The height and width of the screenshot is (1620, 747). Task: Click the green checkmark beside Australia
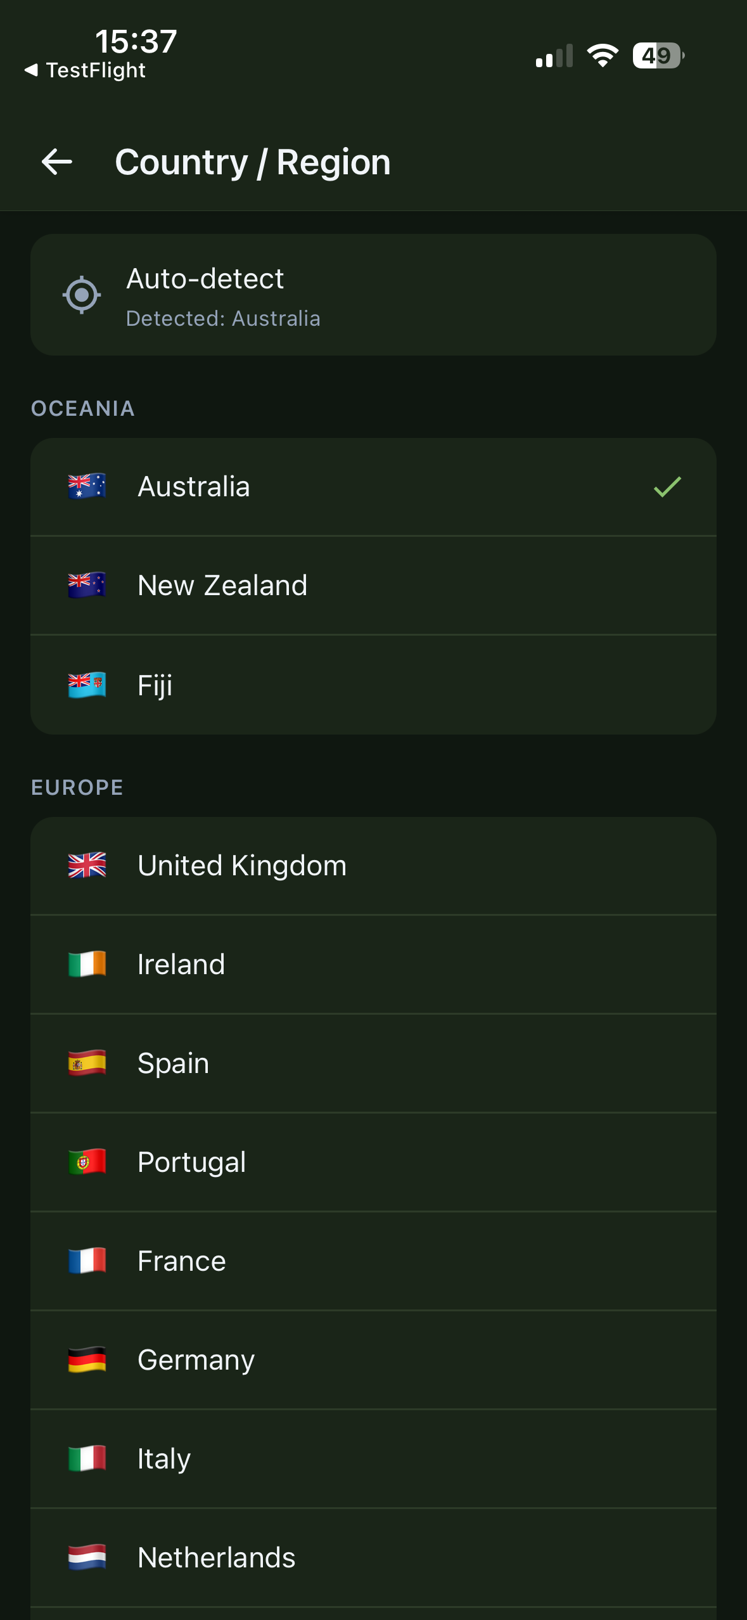(667, 487)
